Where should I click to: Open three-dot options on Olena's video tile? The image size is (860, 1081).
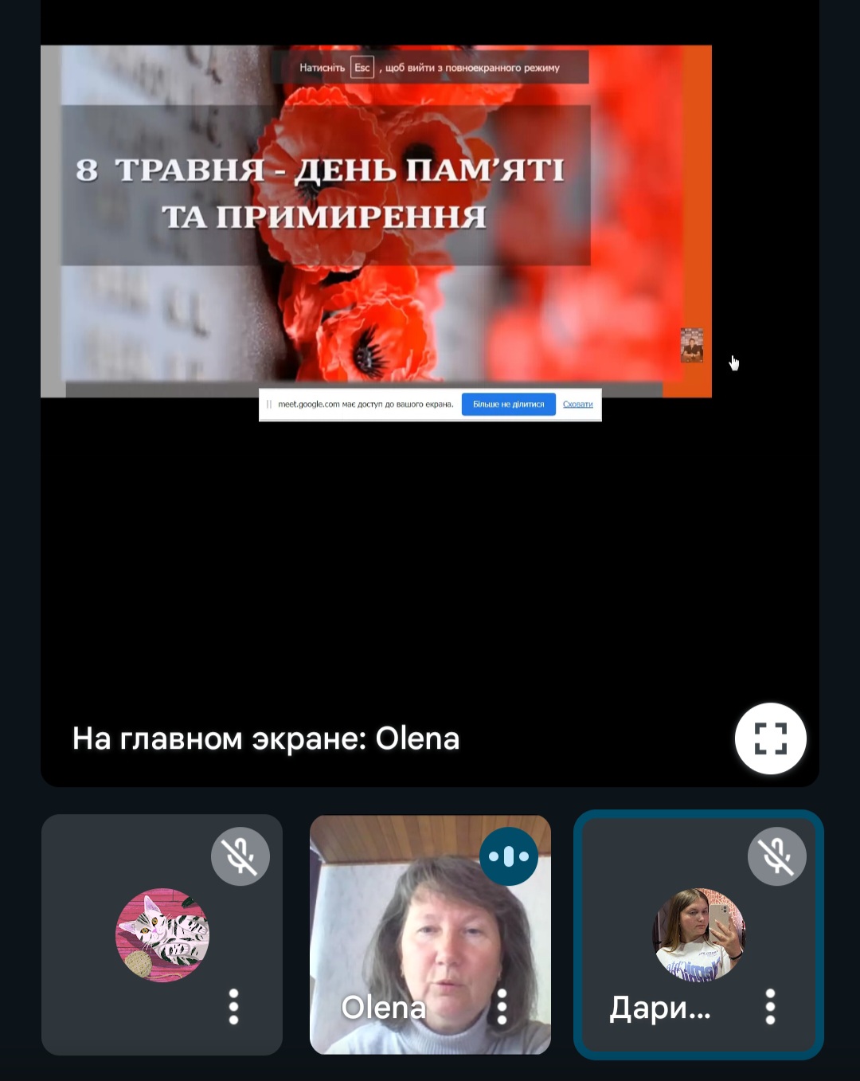[502, 1007]
